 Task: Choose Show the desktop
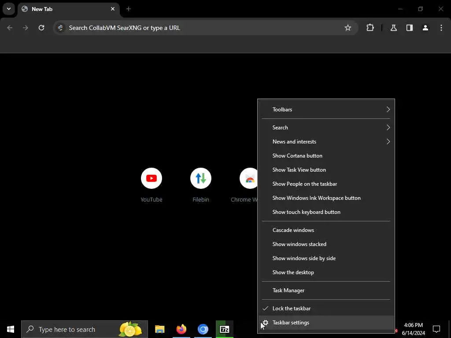(x=326, y=272)
